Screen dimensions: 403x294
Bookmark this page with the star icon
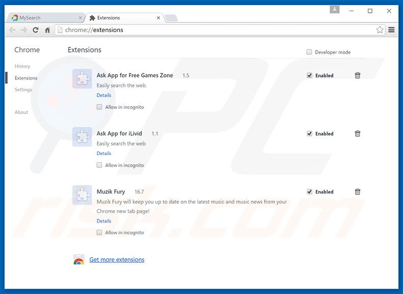380,30
